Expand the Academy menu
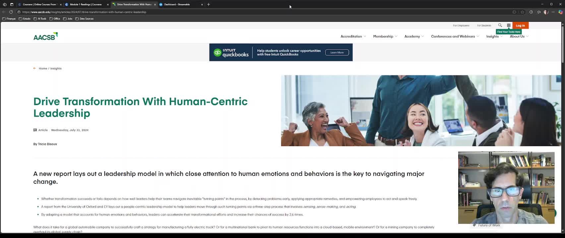 point(414,36)
